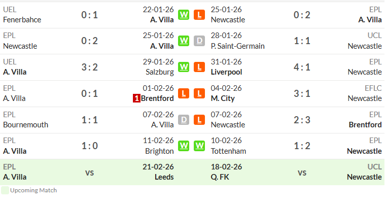Image resolution: width=386 pixels, height=206 pixels.
Task: Click the L badge beside Brentford 01-02-26
Action: 184,93
